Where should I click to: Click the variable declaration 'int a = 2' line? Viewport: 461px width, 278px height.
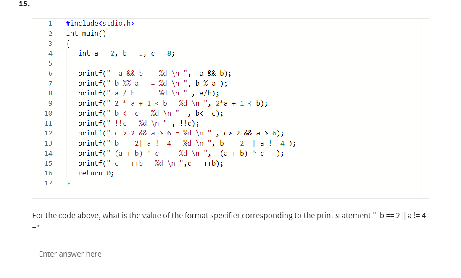click(x=126, y=53)
